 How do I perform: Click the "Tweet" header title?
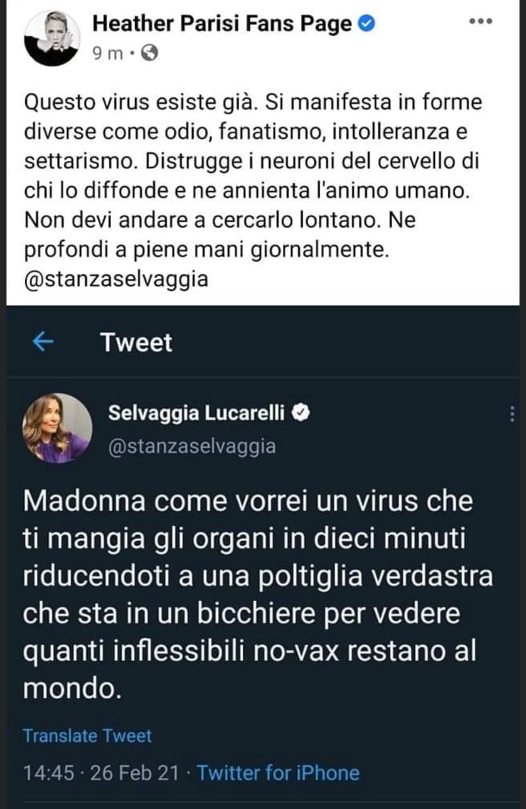pyautogui.click(x=136, y=342)
